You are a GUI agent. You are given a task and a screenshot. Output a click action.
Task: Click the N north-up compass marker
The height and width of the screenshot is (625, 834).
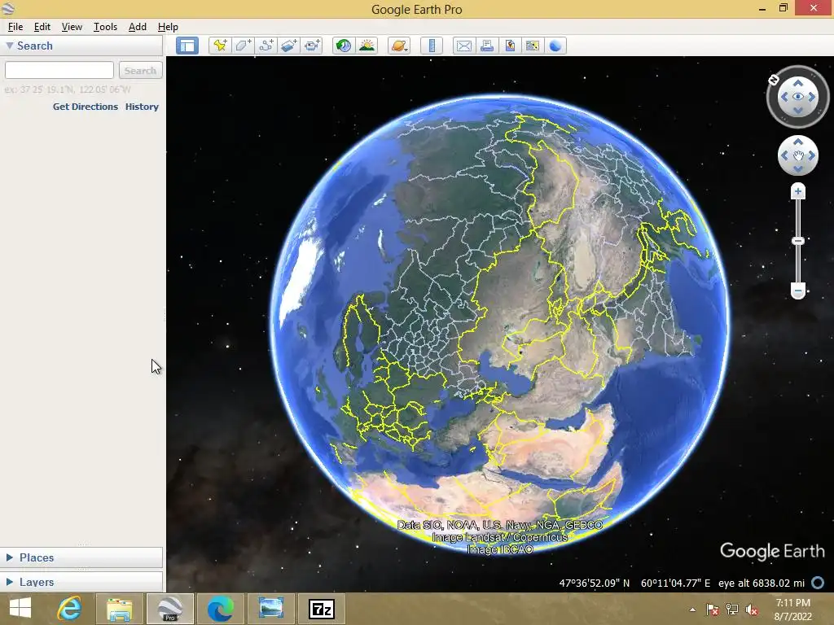tap(774, 81)
